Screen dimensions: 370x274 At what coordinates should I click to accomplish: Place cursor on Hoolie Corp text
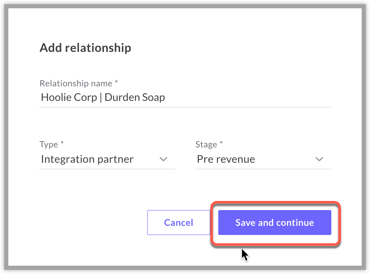click(69, 97)
